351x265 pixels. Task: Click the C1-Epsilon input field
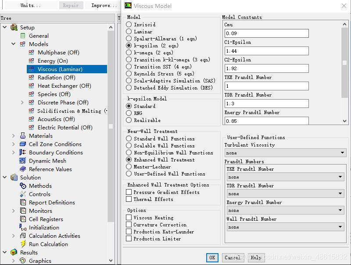(x=266, y=51)
